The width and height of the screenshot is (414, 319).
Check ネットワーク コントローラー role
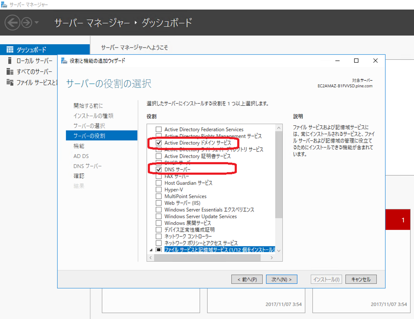tap(159, 236)
